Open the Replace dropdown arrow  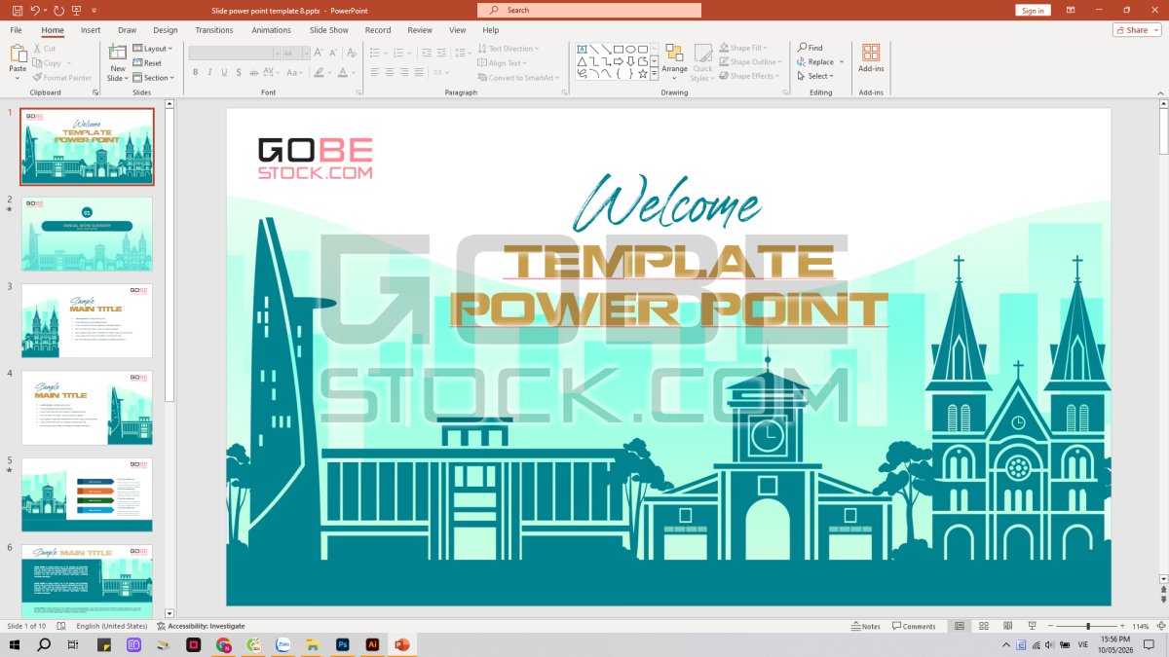pyautogui.click(x=842, y=62)
